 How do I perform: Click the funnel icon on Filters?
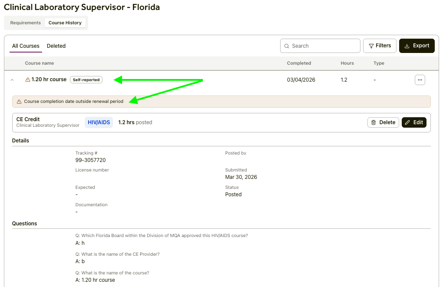tap(371, 46)
